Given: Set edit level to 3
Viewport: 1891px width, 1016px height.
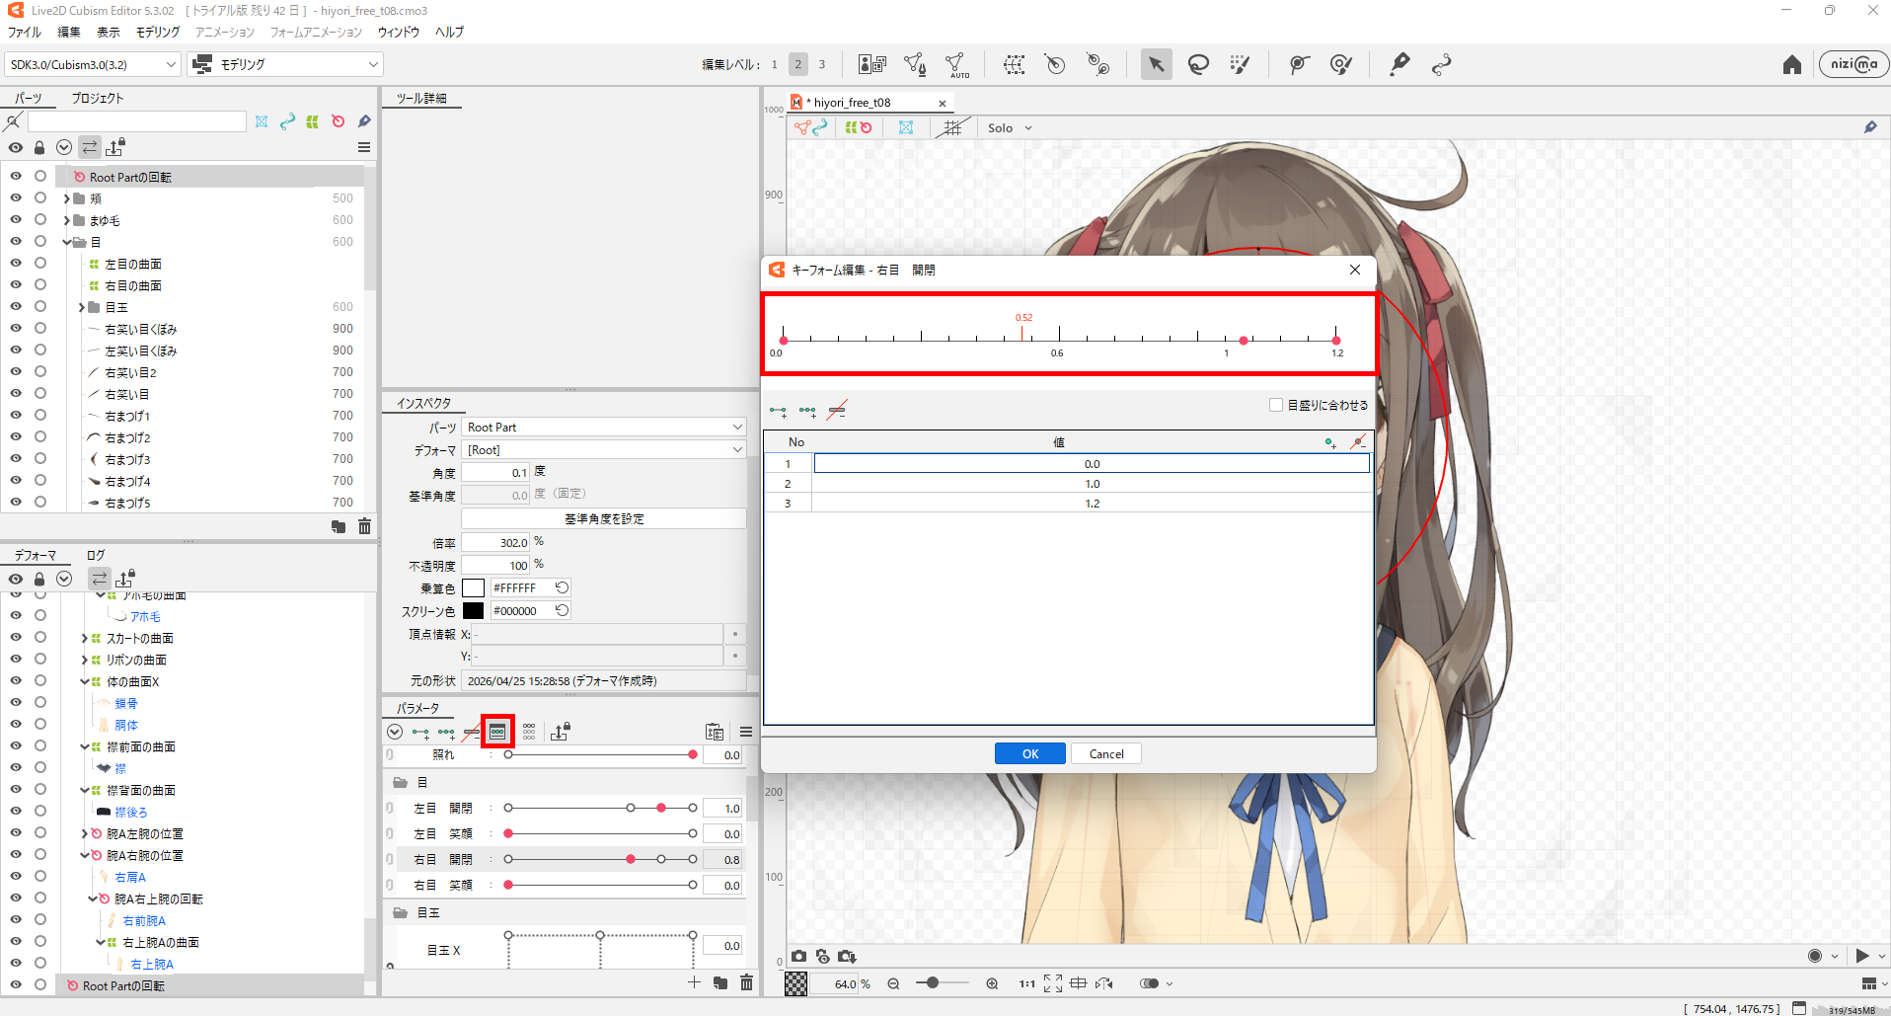Looking at the screenshot, I should tap(821, 64).
